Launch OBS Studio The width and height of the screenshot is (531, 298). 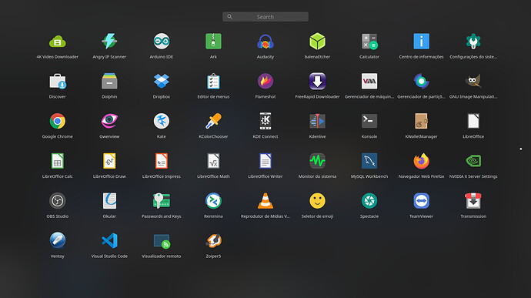point(57,201)
